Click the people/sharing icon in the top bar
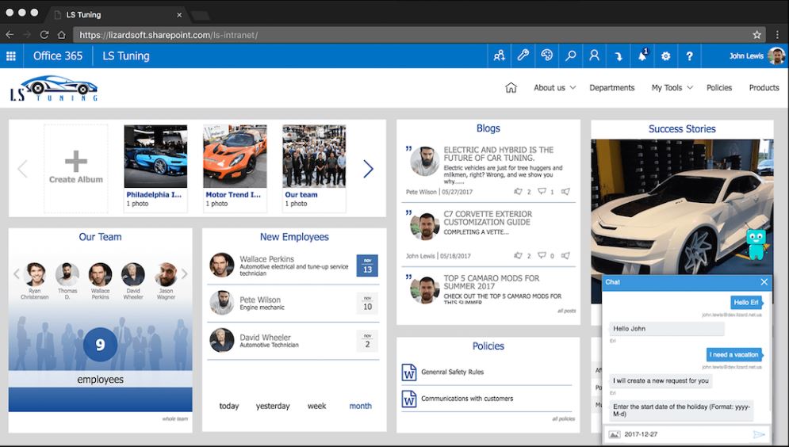Viewport: 789px width, 447px height. pos(499,55)
